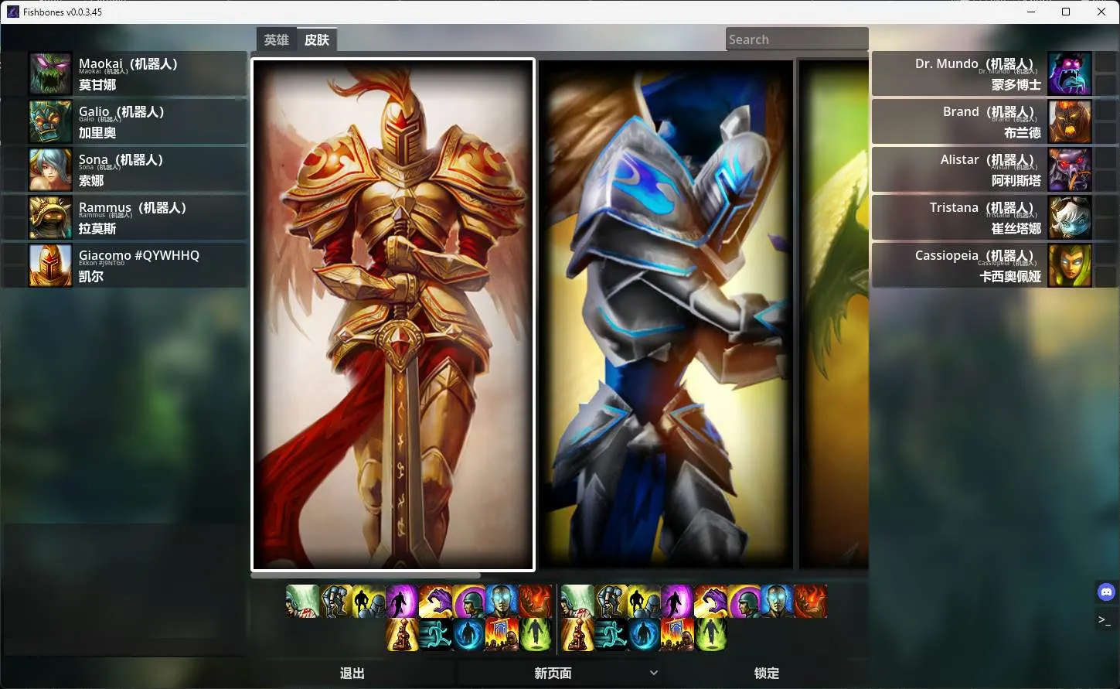The image size is (1120, 689).
Task: Choose yellow silhouette-and-soldier spell in right set
Action: (x=644, y=601)
